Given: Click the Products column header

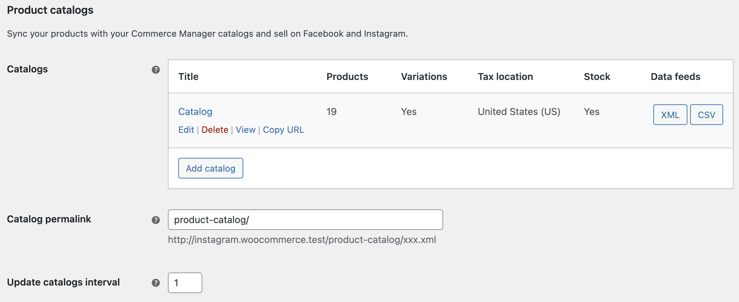Looking at the screenshot, I should 347,77.
